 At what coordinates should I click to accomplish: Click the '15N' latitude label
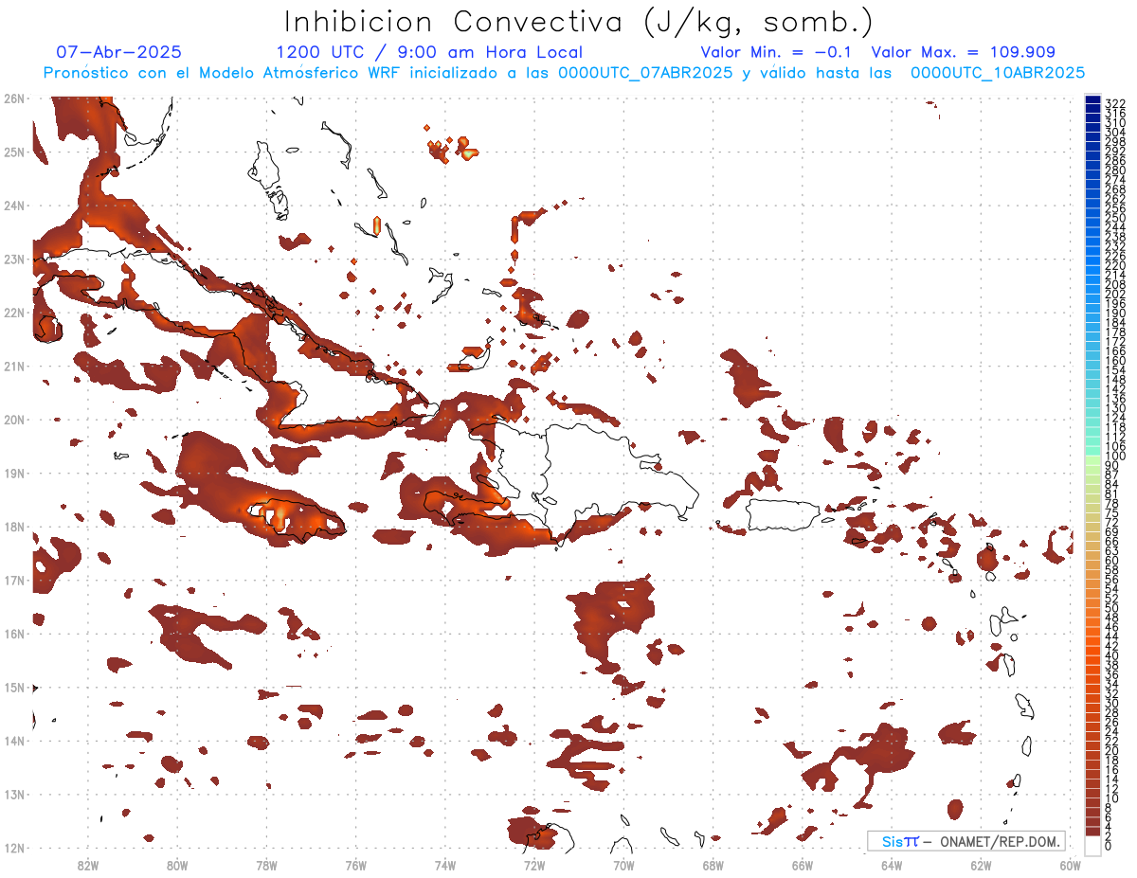14,687
